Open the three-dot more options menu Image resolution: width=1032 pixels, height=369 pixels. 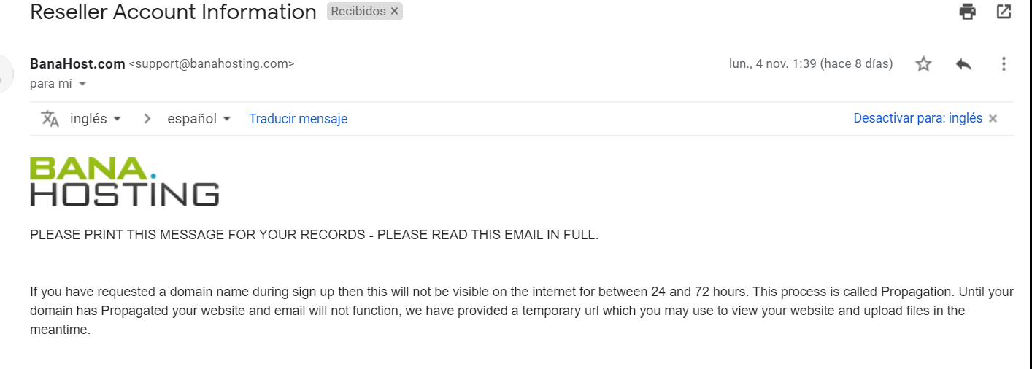(x=1004, y=64)
